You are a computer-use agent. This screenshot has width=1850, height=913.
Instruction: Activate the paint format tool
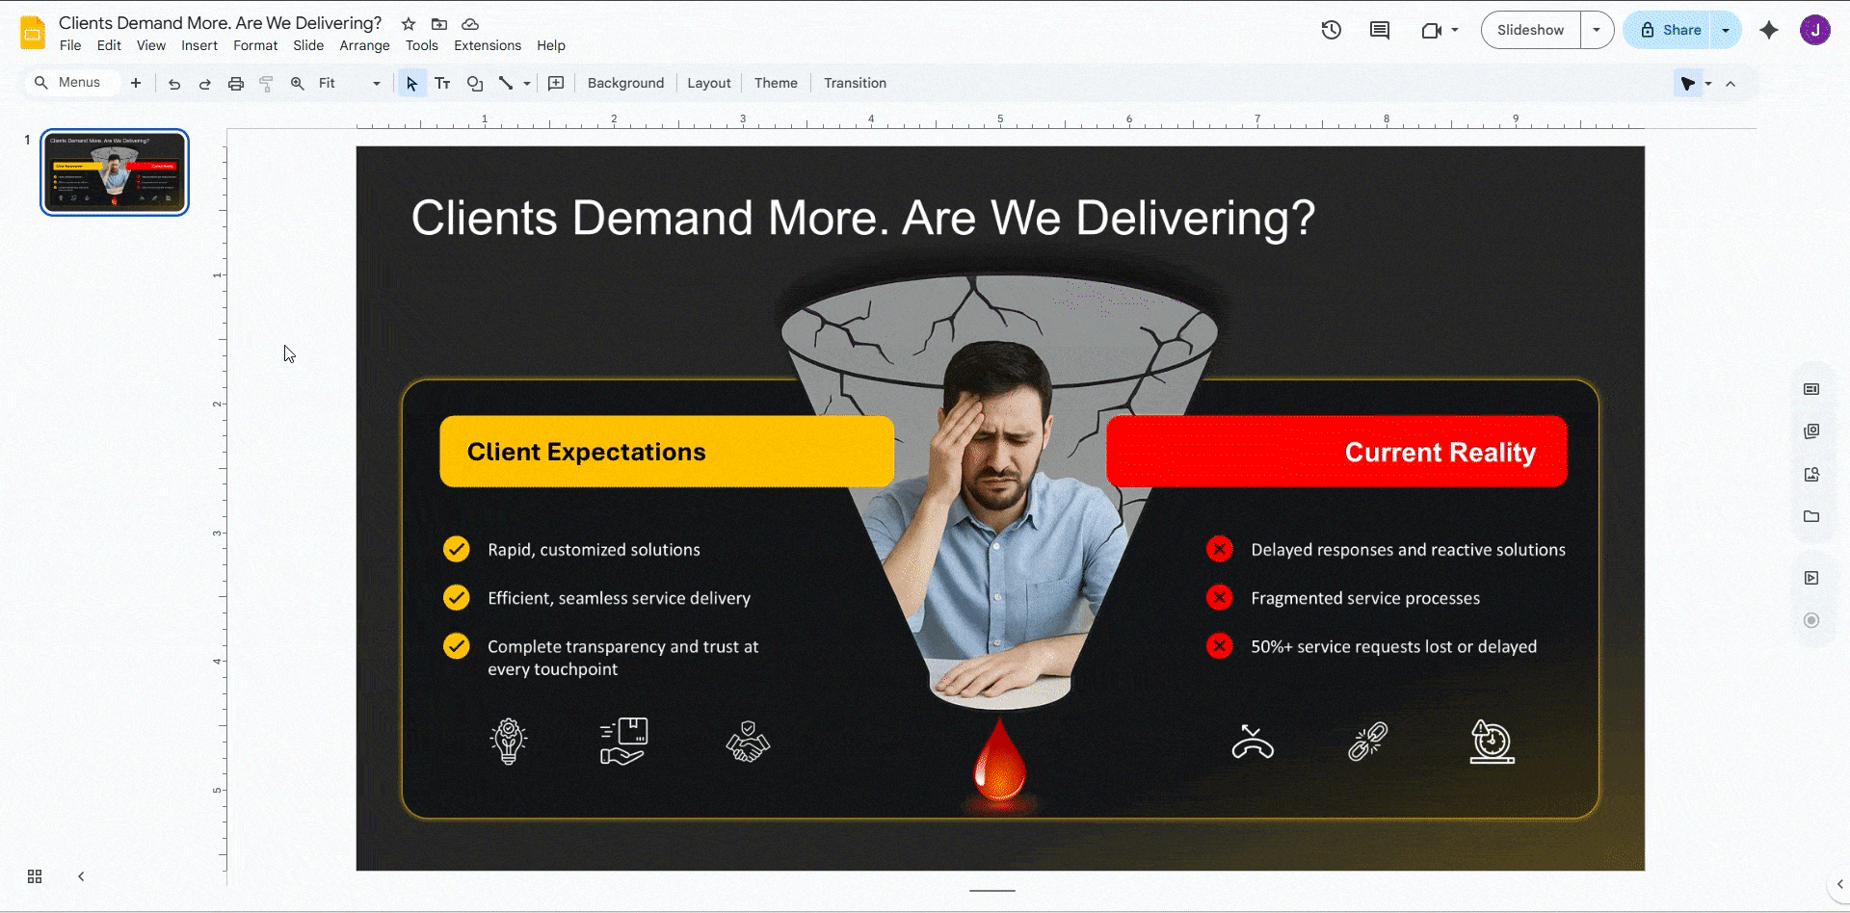tap(266, 83)
